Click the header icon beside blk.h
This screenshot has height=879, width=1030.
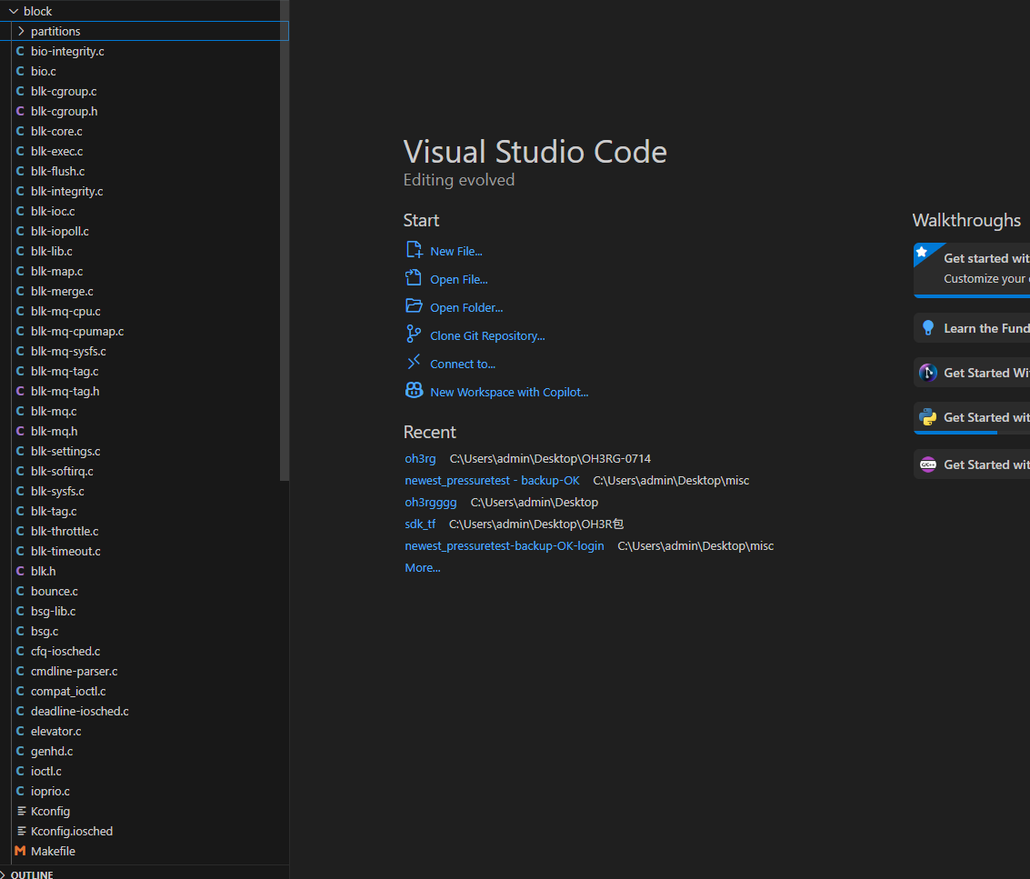coord(20,571)
